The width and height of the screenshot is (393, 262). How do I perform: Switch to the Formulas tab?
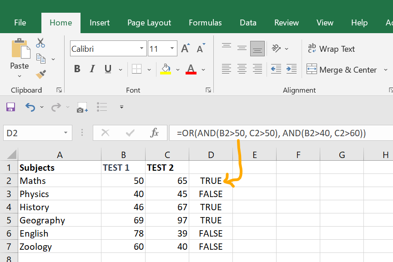click(205, 23)
